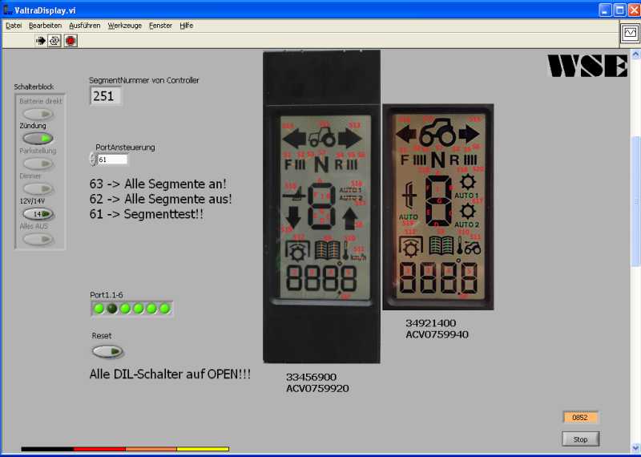Click the dark second Port1.1-6 LED
Screen dimensions: 641x457
pos(112,309)
